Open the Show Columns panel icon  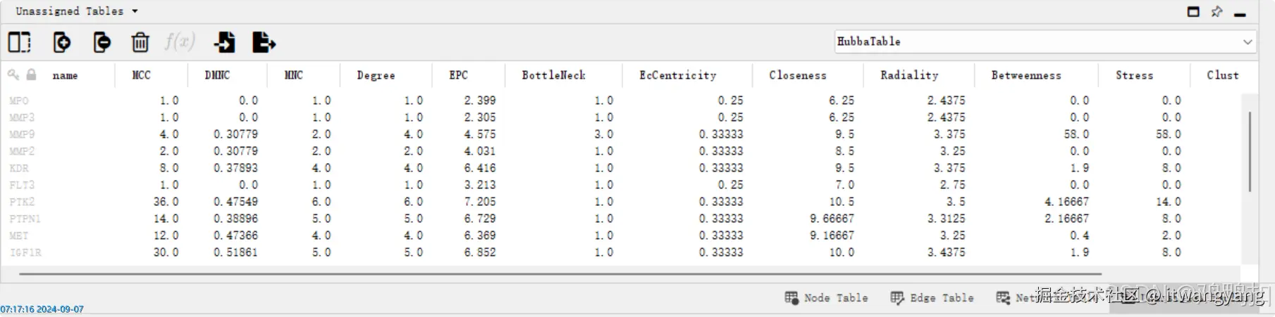pyautogui.click(x=20, y=42)
